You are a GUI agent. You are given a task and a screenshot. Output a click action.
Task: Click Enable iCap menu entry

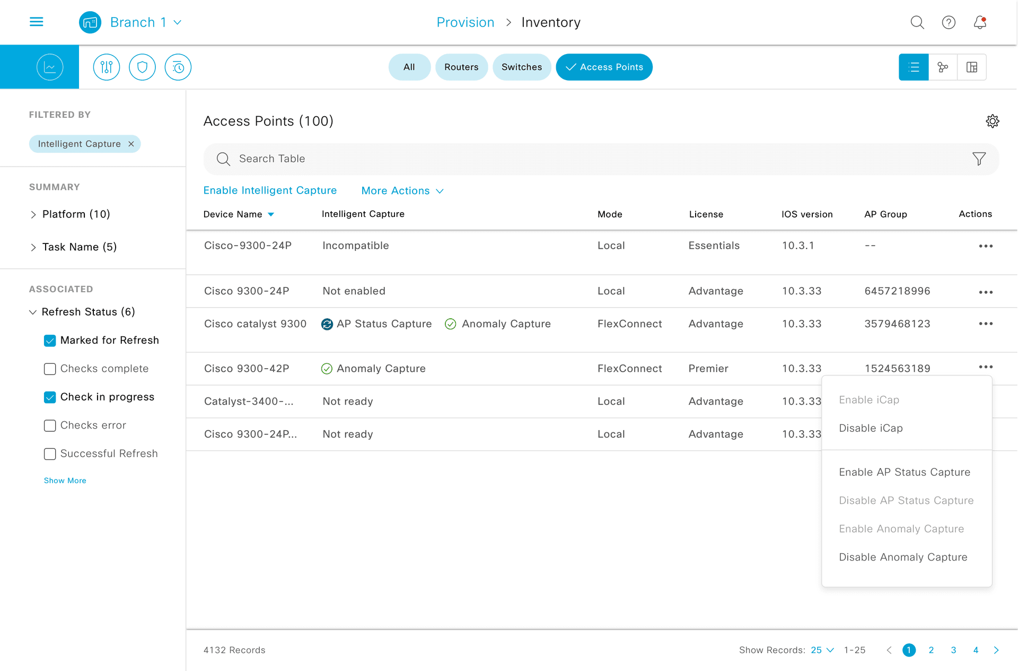pos(869,400)
